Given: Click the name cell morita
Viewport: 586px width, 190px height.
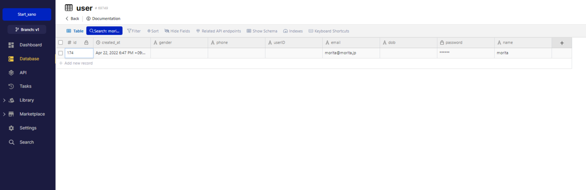Looking at the screenshot, I should click(x=523, y=53).
